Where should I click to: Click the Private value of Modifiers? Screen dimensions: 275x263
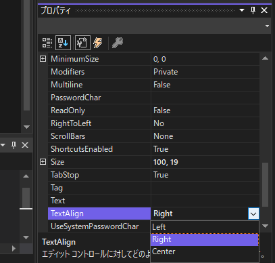click(205, 72)
